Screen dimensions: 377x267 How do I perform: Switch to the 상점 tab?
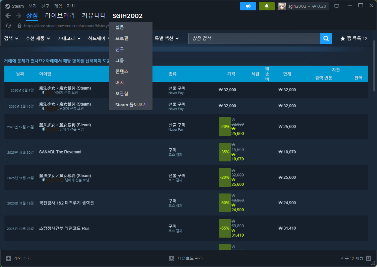32,16
